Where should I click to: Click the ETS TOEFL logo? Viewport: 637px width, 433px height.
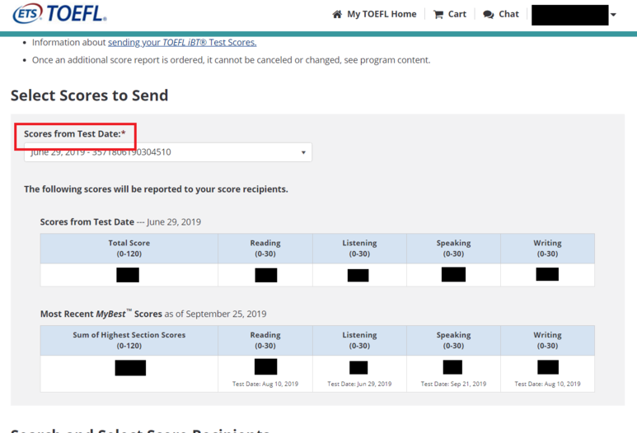click(x=59, y=13)
